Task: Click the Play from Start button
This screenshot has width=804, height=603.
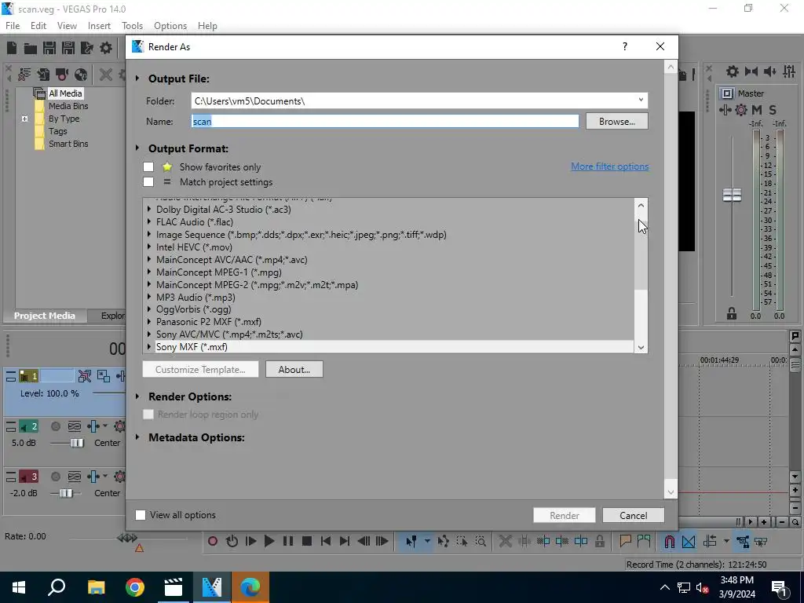Action: click(250, 541)
